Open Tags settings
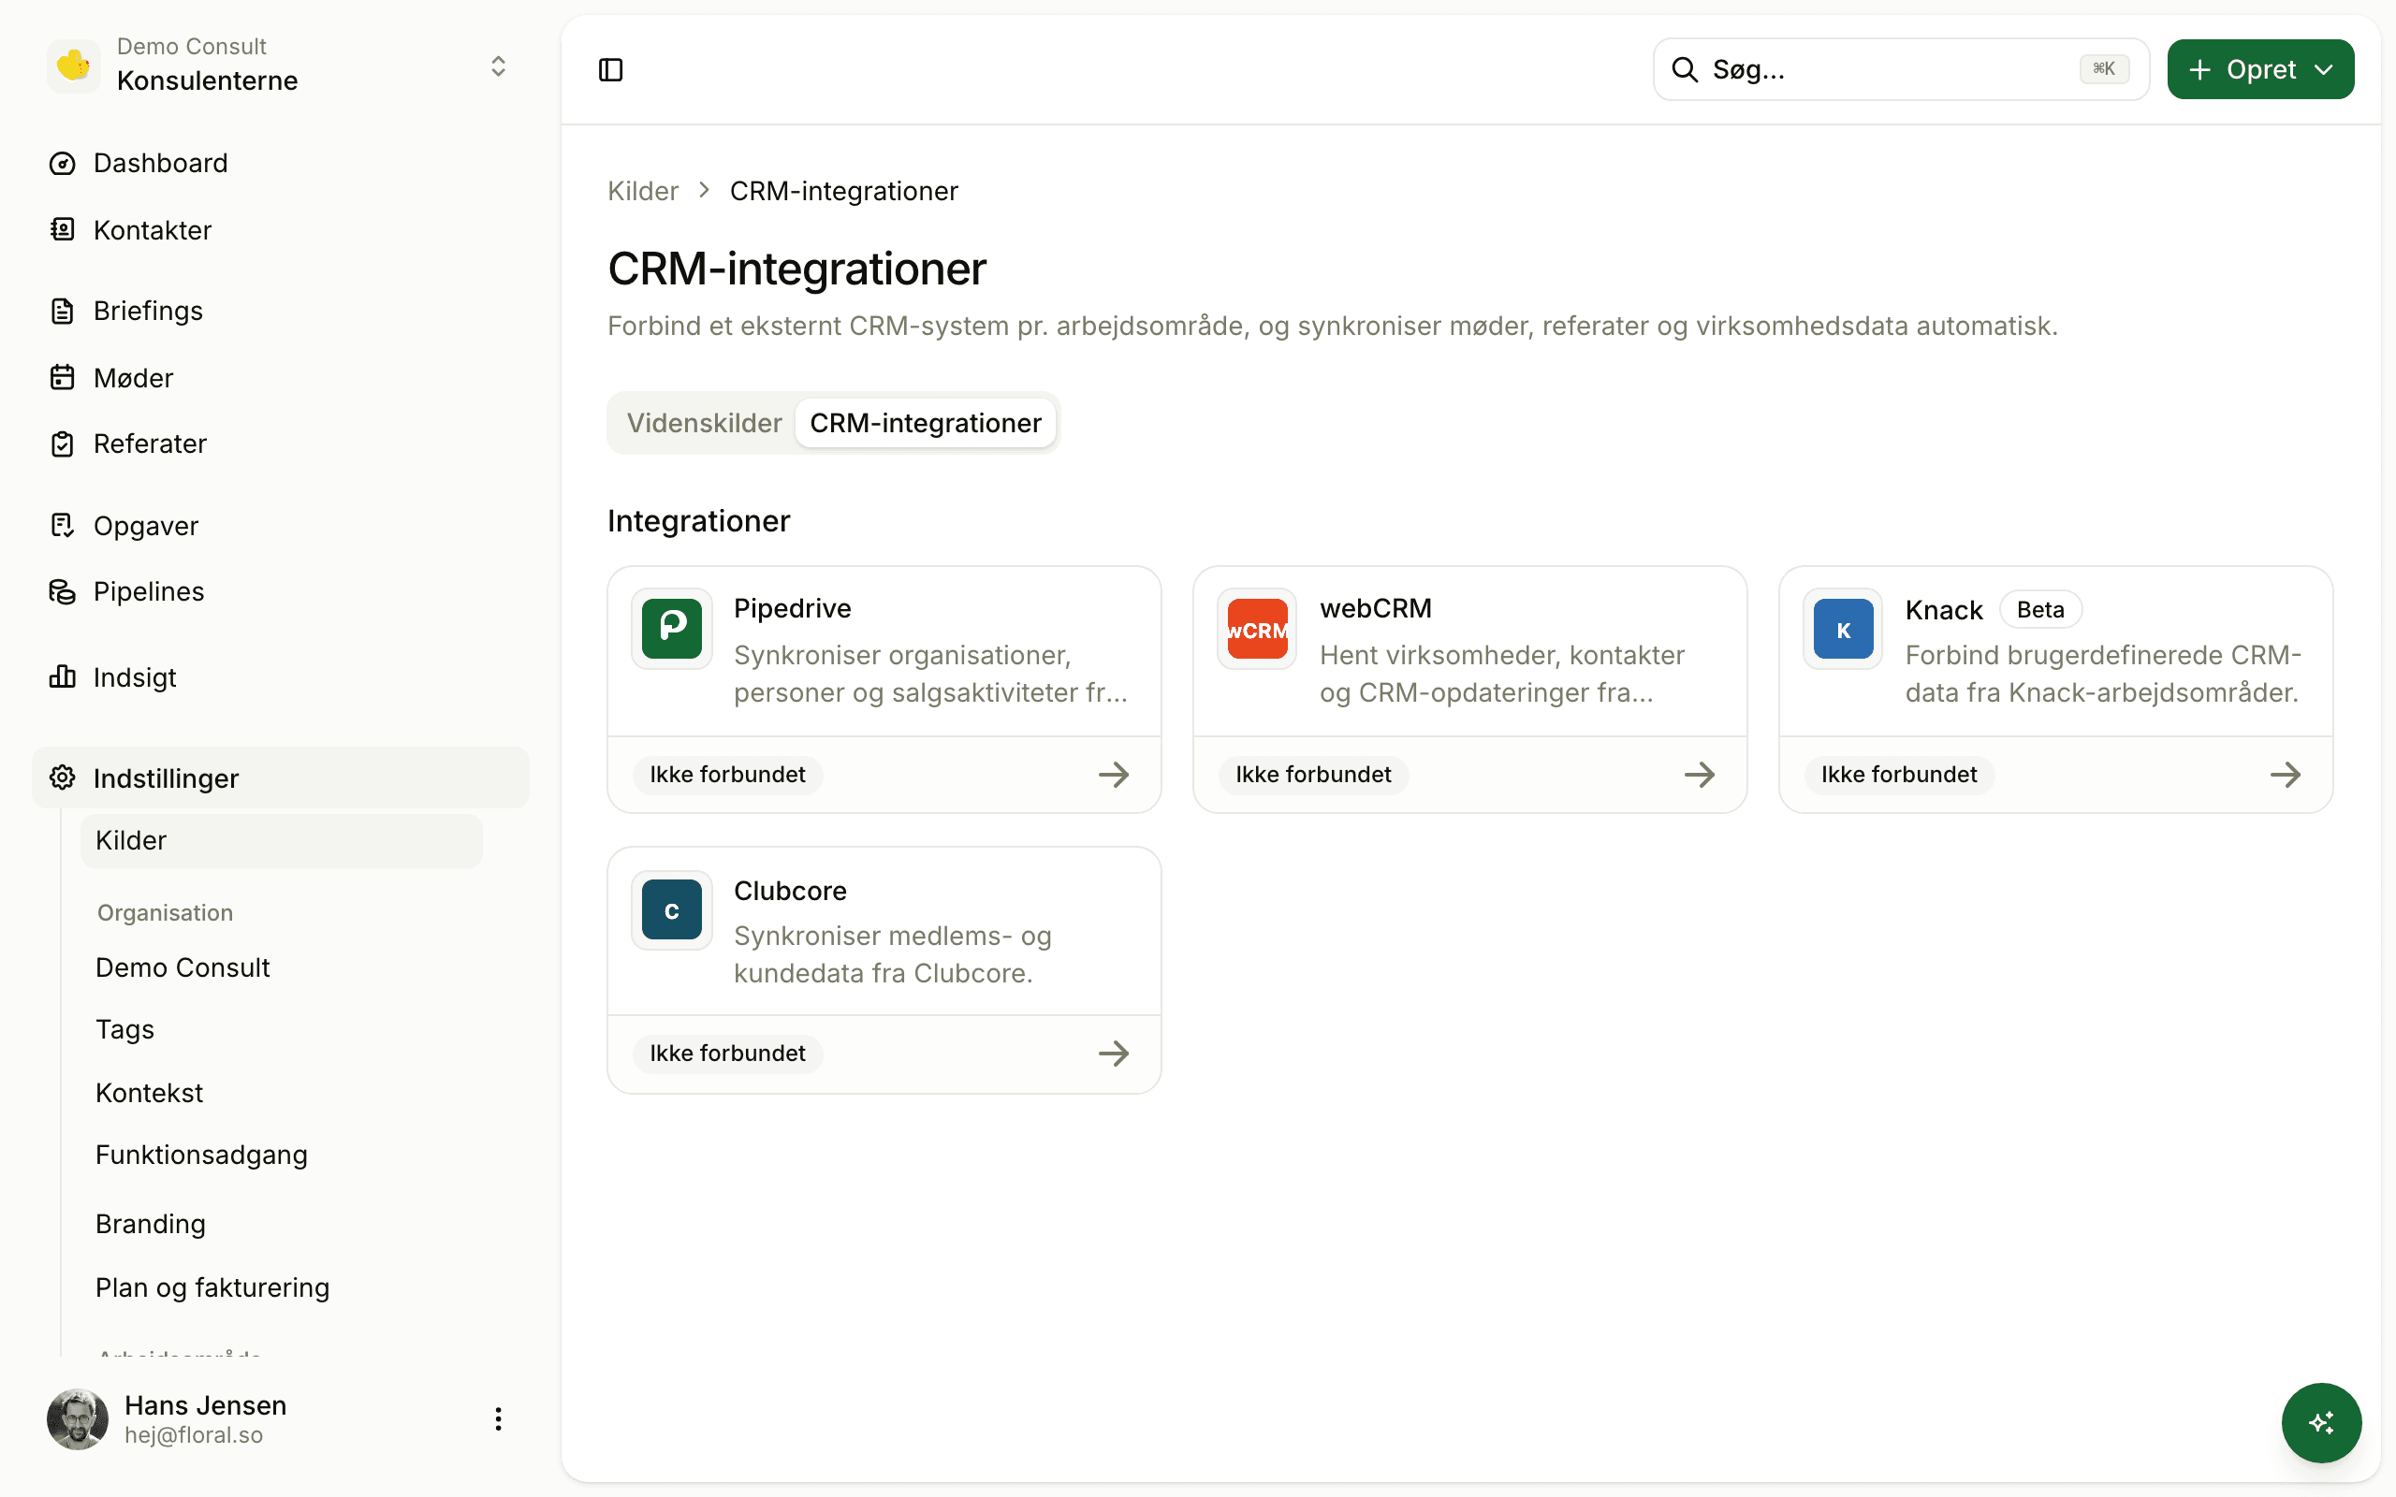The height and width of the screenshot is (1497, 2396). click(281, 1030)
